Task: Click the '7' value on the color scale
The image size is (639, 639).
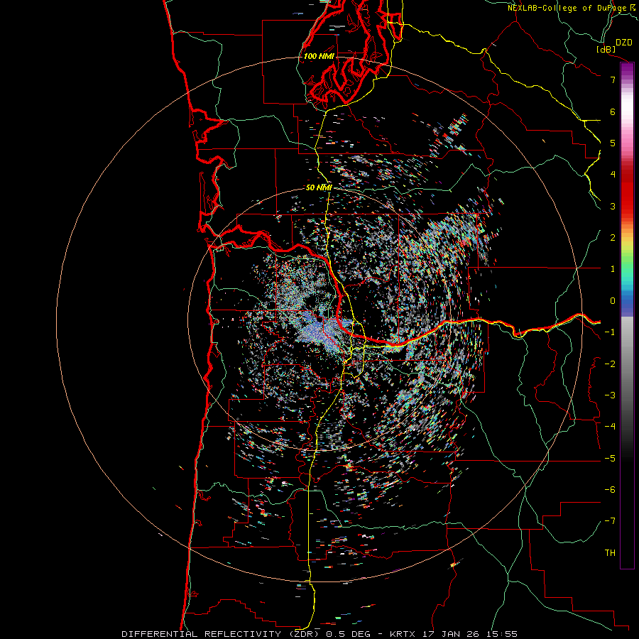Action: (x=613, y=80)
